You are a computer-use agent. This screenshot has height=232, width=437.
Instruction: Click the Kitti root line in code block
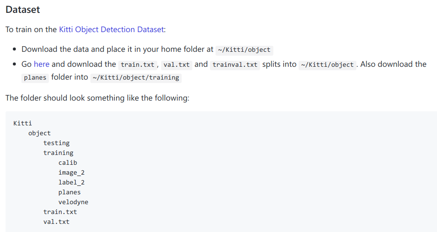[x=23, y=123]
